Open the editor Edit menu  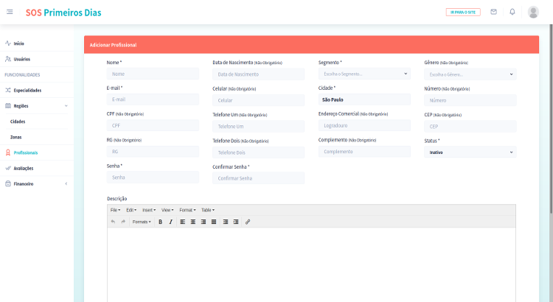pyautogui.click(x=131, y=210)
